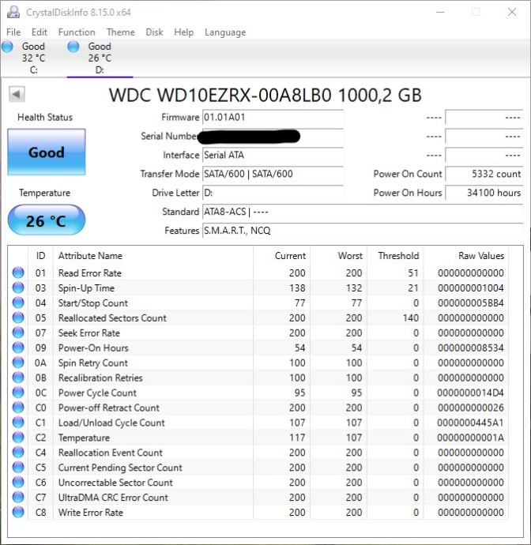This screenshot has width=531, height=545.
Task: Open the Theme menu
Action: click(121, 32)
